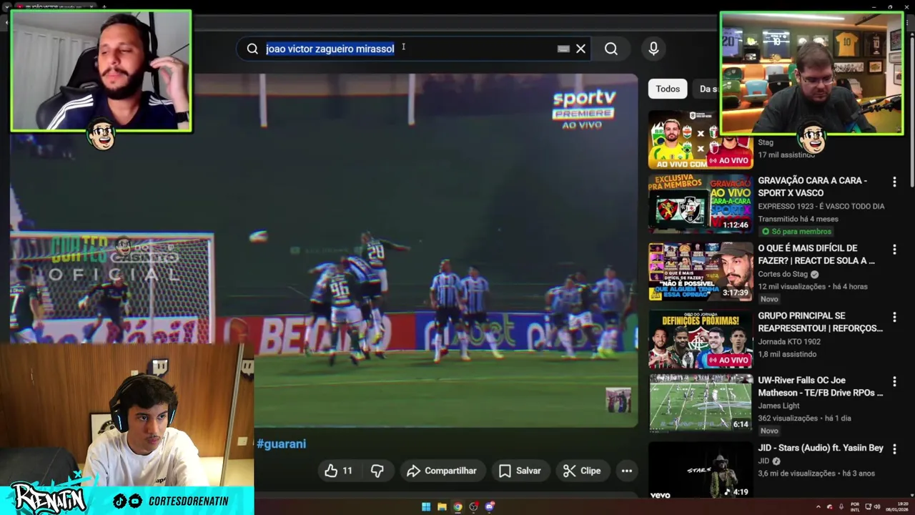
Task: Open the volume speaker icon in the tray
Action: (877, 506)
